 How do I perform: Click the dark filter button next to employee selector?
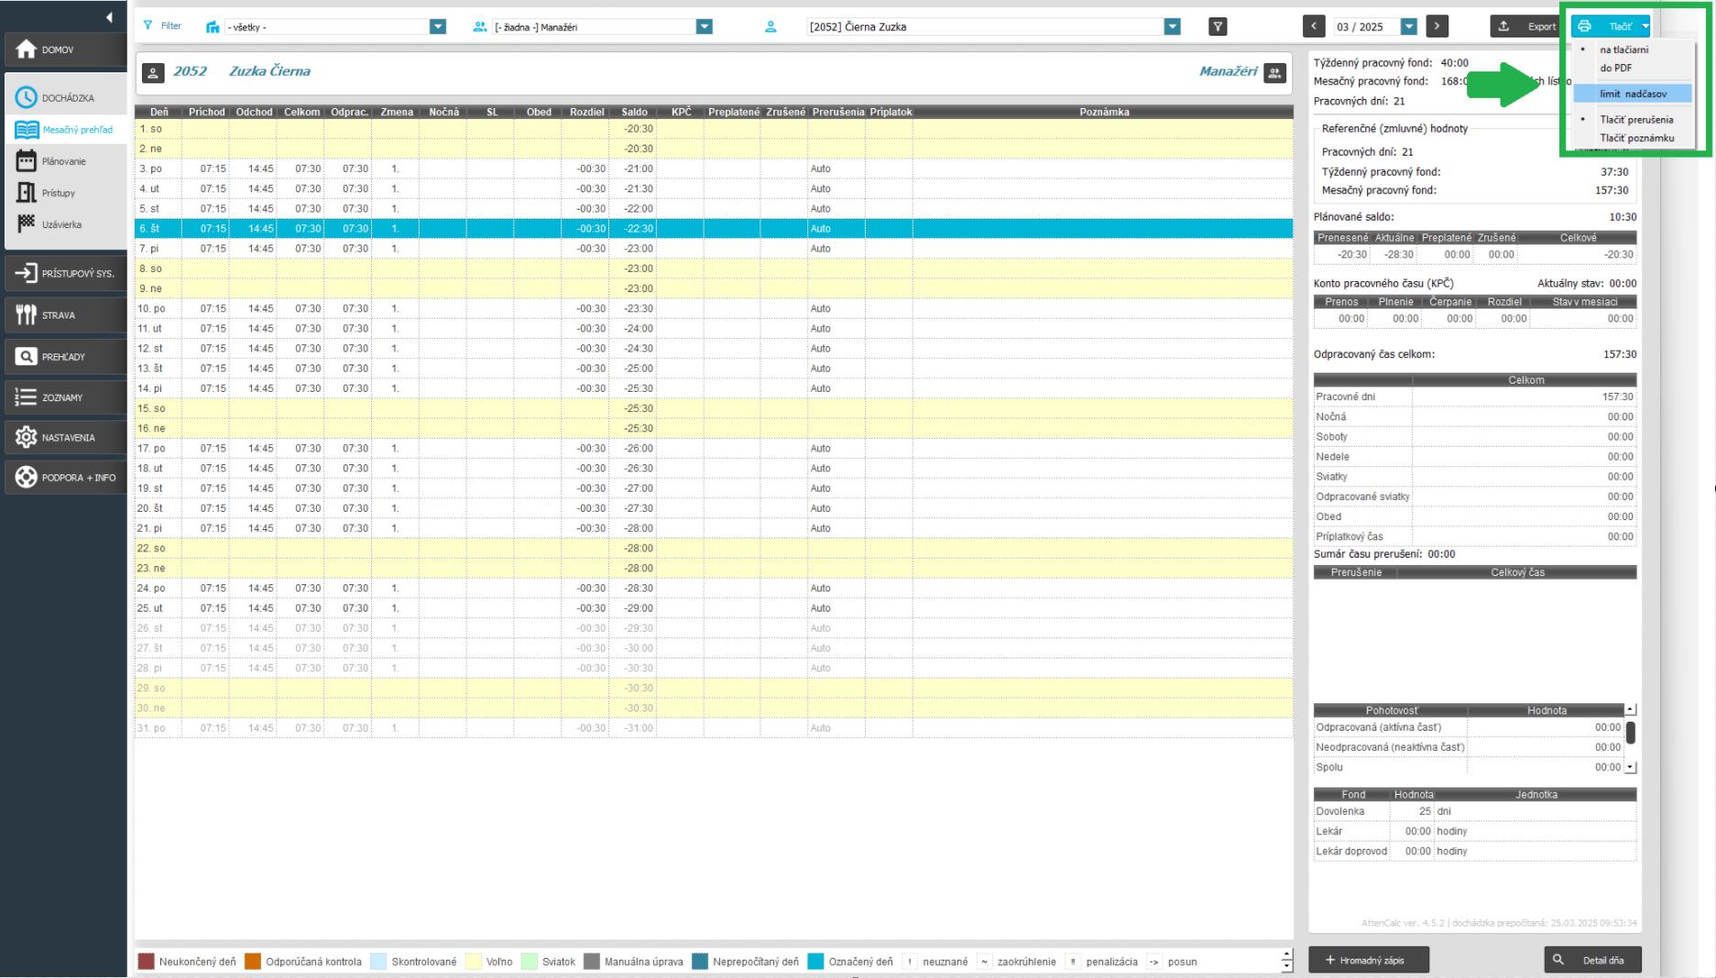pyautogui.click(x=1218, y=27)
